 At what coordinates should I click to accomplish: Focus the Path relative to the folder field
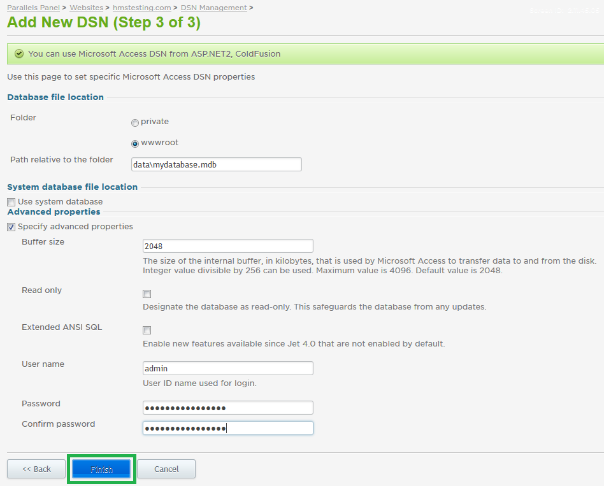click(217, 164)
